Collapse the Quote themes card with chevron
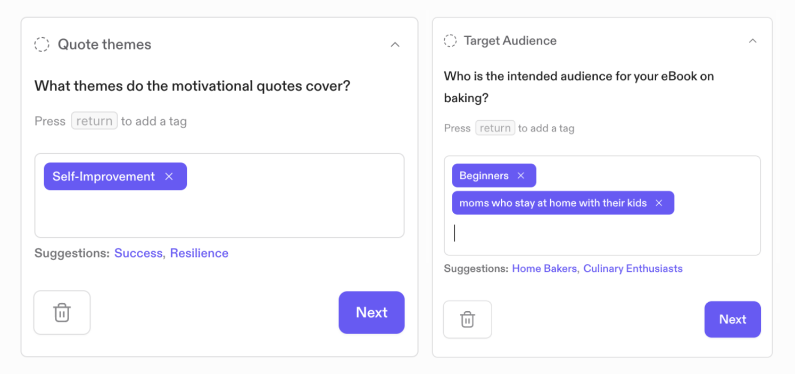Viewport: 795px width, 374px height. 395,45
